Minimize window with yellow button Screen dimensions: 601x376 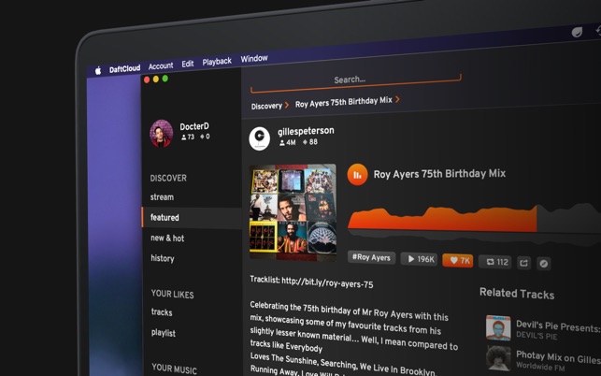[x=156, y=80]
